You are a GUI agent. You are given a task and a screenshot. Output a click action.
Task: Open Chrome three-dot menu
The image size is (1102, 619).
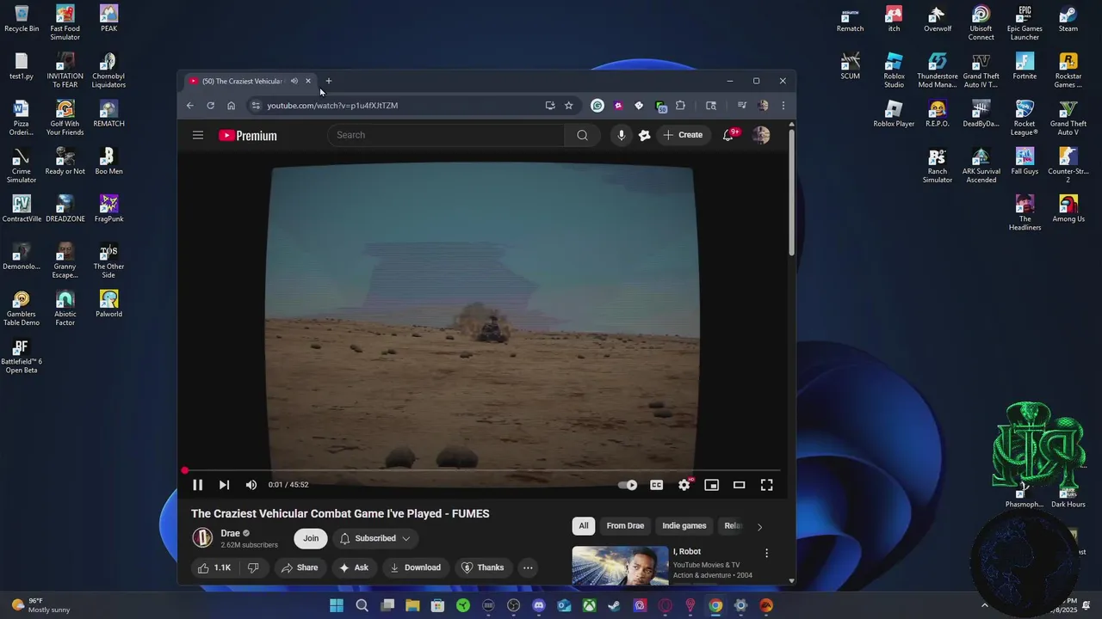tap(783, 106)
